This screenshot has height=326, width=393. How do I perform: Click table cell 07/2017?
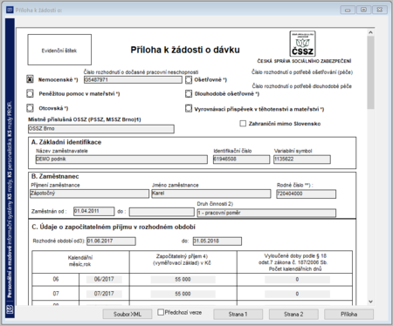[104, 294]
